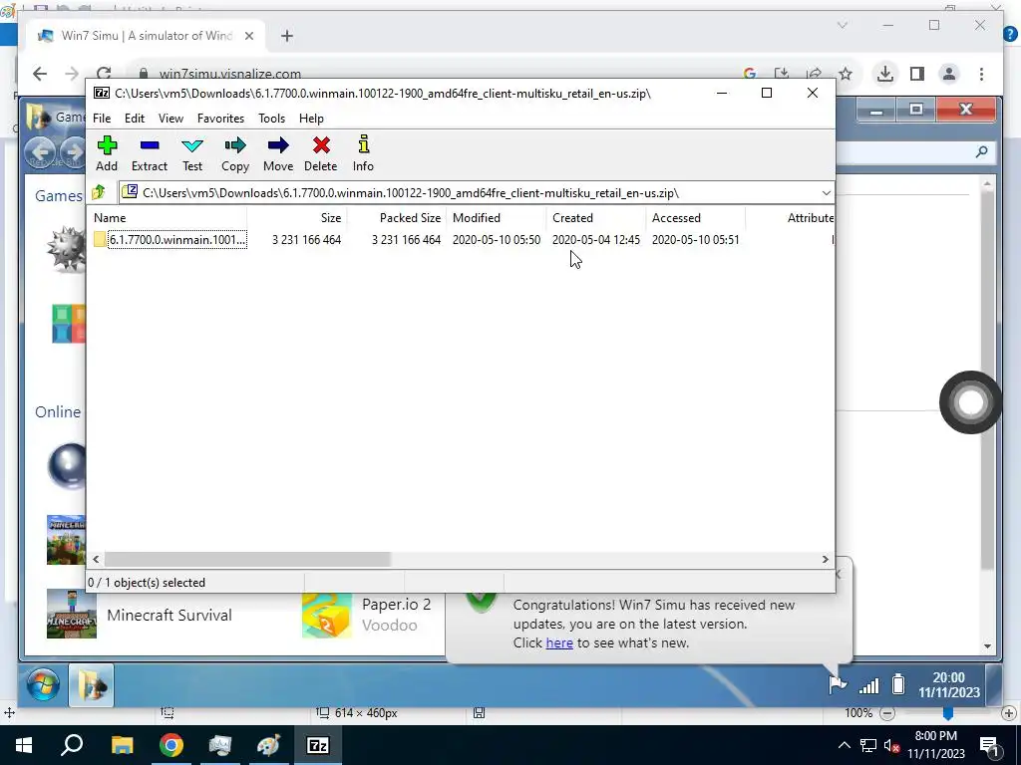Switch to Chrome on Windows taskbar
The width and height of the screenshot is (1021, 765).
171,745
